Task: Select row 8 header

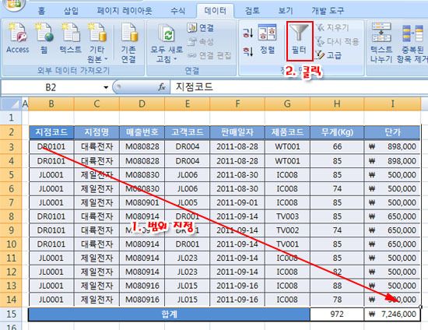Action: tap(11, 216)
